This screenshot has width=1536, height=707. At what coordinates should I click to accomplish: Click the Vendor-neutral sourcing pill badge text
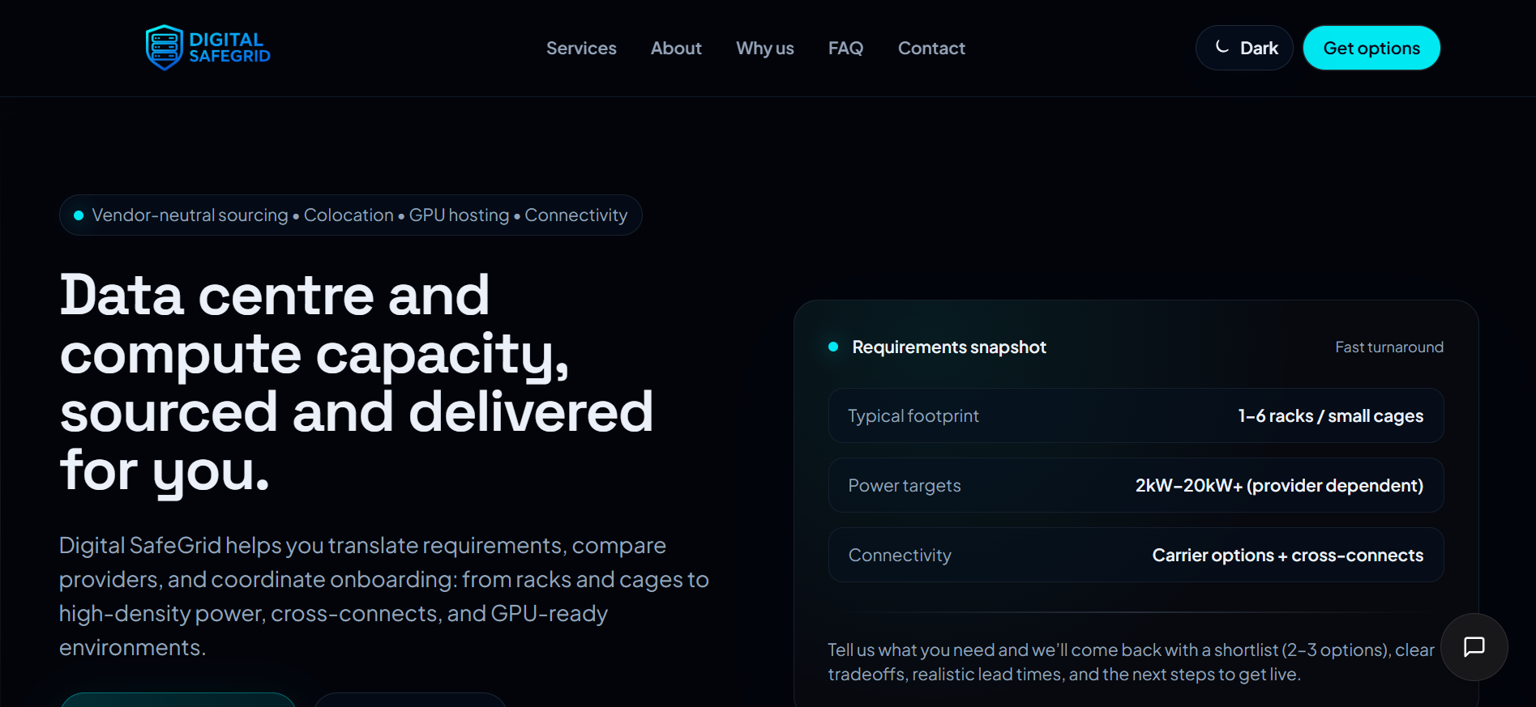click(359, 215)
